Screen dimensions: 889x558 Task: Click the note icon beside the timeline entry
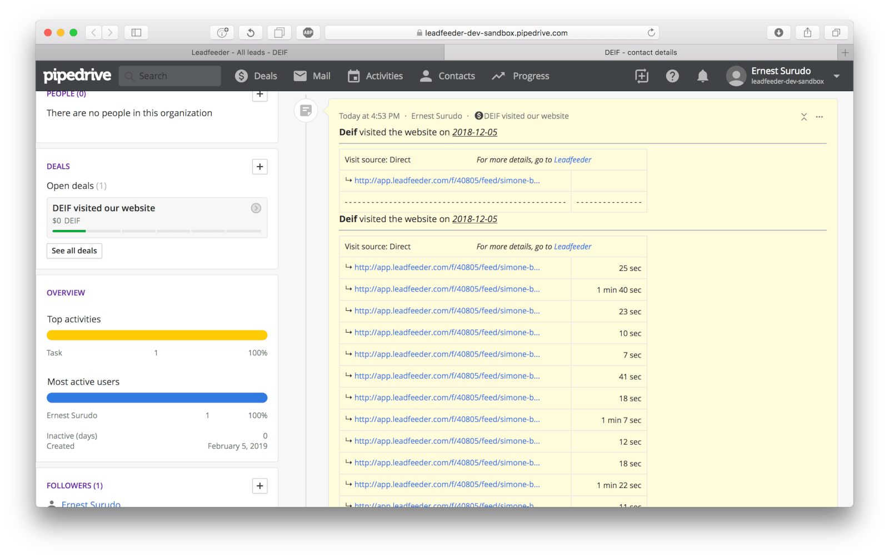[x=306, y=110]
